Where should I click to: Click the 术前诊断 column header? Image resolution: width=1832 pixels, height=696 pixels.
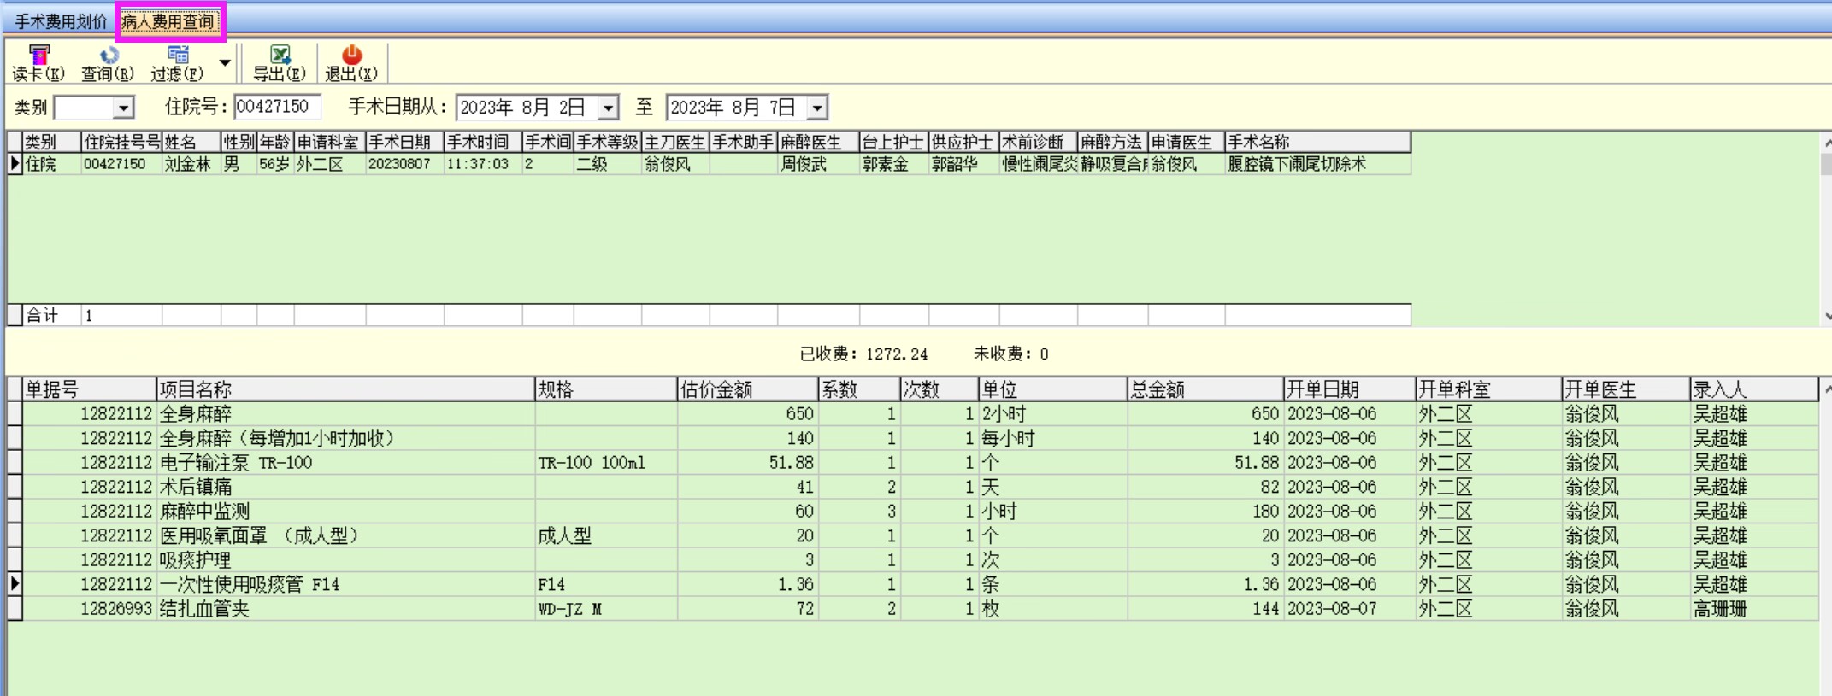1039,142
